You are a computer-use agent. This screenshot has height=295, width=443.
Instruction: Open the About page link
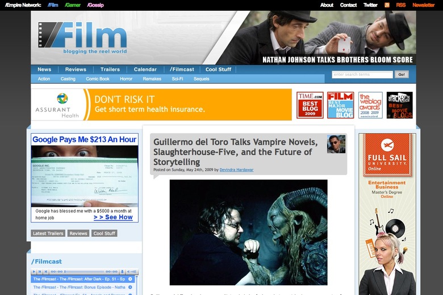pos(327,5)
